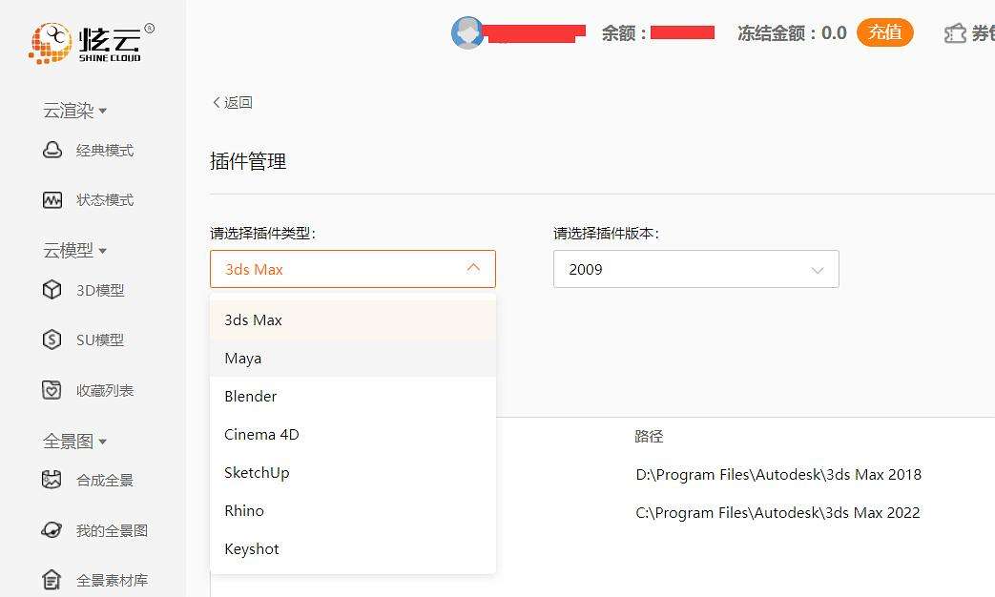Click the coupon icon at top right
The image size is (995, 597).
[955, 33]
